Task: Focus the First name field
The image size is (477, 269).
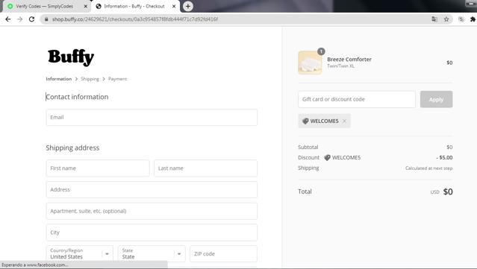Action: click(98, 168)
